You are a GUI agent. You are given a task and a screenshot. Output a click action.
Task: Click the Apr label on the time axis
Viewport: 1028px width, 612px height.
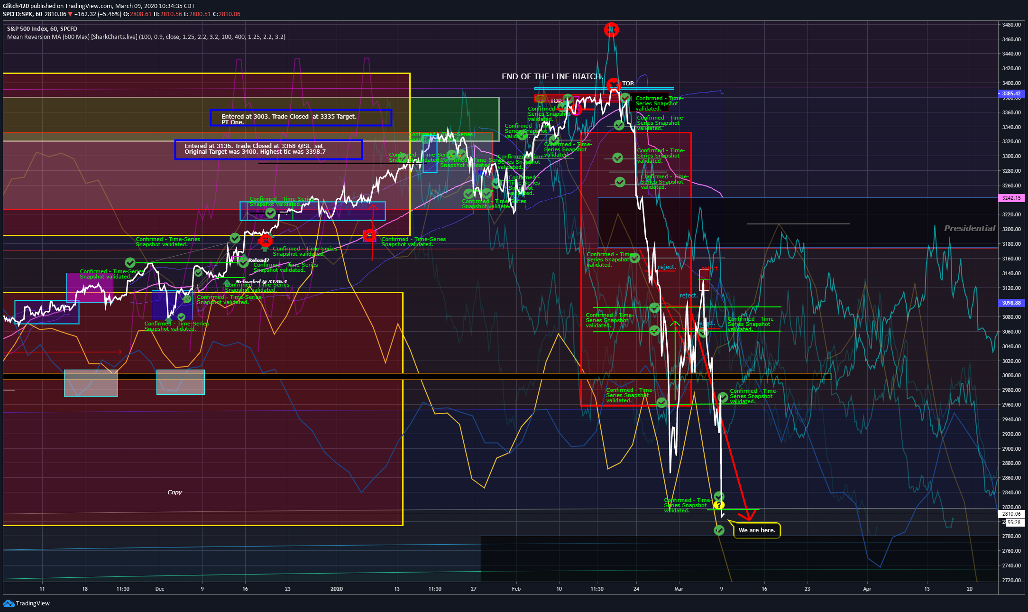coord(867,589)
